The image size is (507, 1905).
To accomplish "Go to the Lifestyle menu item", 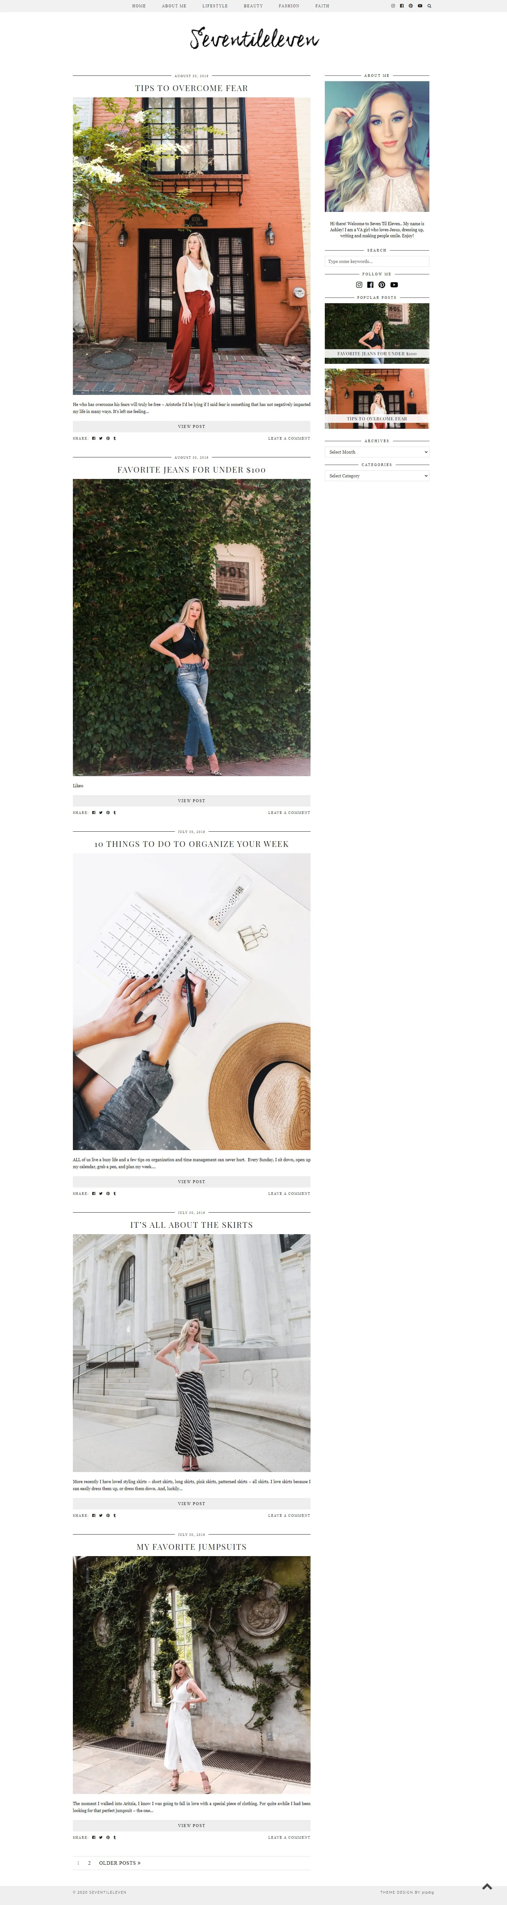I will [x=215, y=6].
